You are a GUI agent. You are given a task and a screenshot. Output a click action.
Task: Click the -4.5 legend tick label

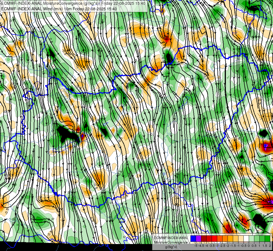201,246
